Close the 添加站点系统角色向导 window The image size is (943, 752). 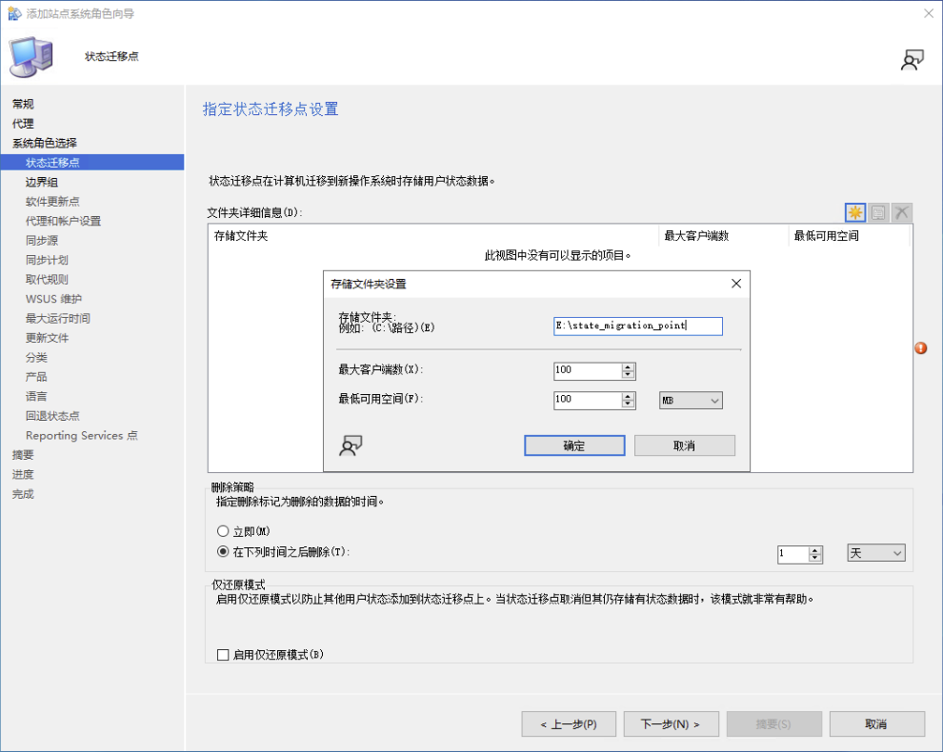[929, 13]
